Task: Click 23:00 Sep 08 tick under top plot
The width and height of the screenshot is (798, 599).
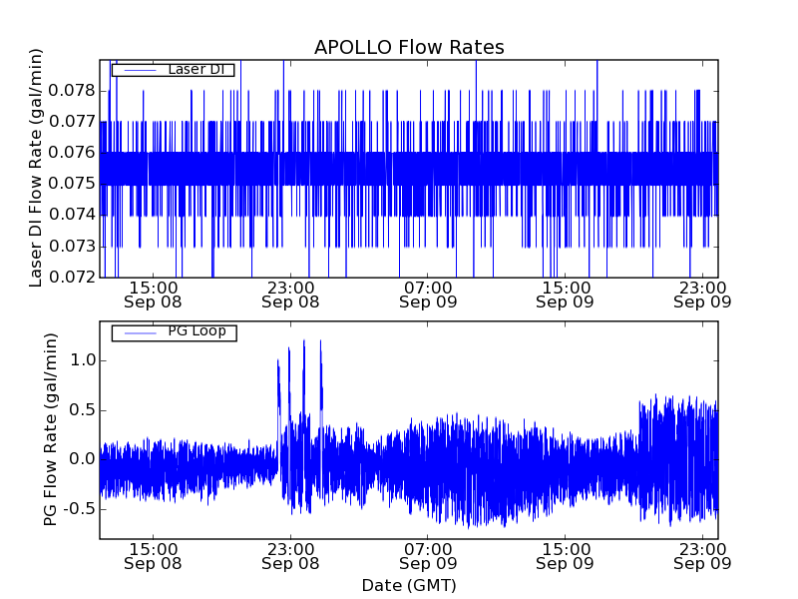Action: coord(290,294)
